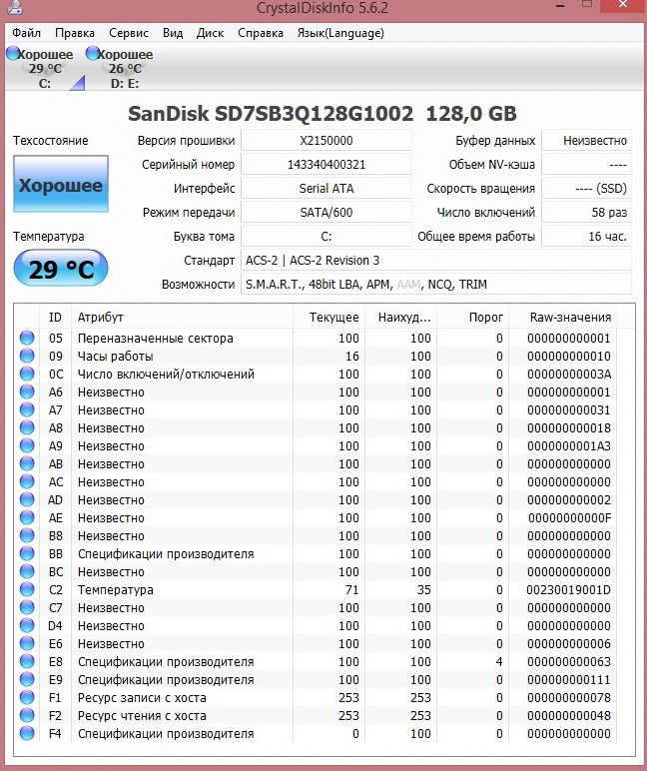Click the rotation speed value ---- (SSD)
This screenshot has width=647, height=771.
[586, 189]
